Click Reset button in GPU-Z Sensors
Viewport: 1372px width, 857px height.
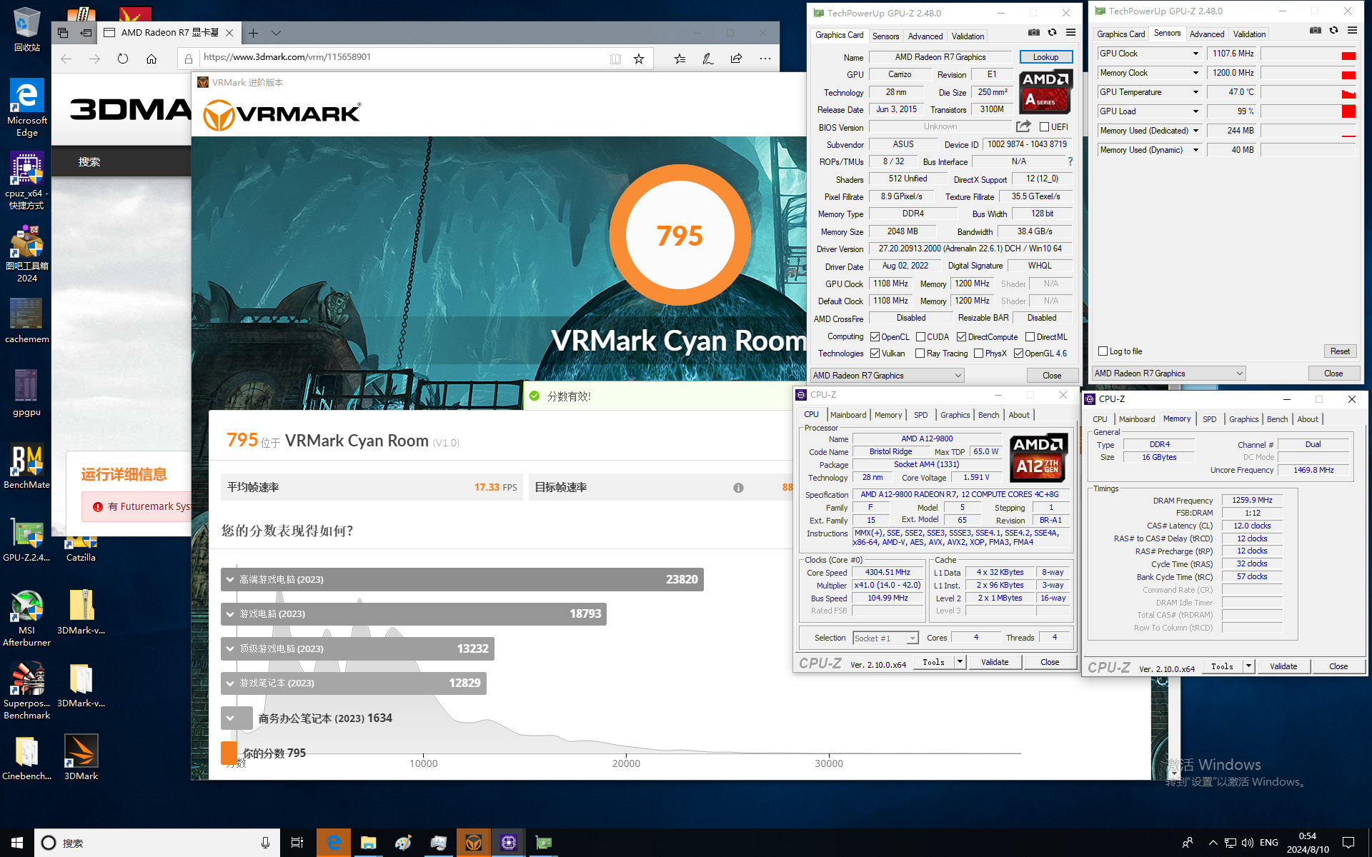(1340, 351)
